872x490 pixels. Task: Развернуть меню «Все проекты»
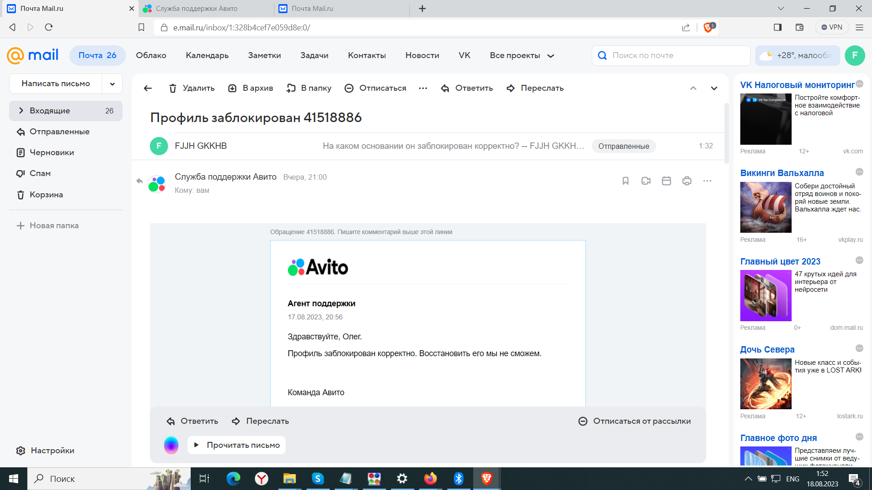521,55
